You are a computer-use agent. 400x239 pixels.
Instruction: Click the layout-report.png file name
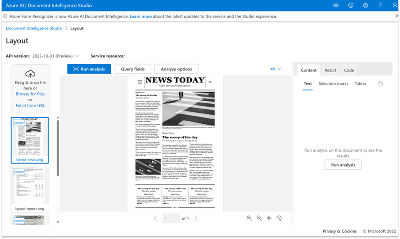[x=30, y=209]
